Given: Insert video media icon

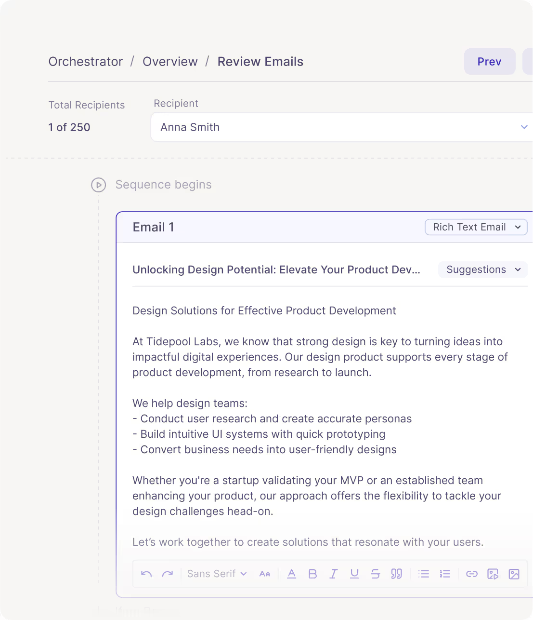Looking at the screenshot, I should pyautogui.click(x=493, y=574).
